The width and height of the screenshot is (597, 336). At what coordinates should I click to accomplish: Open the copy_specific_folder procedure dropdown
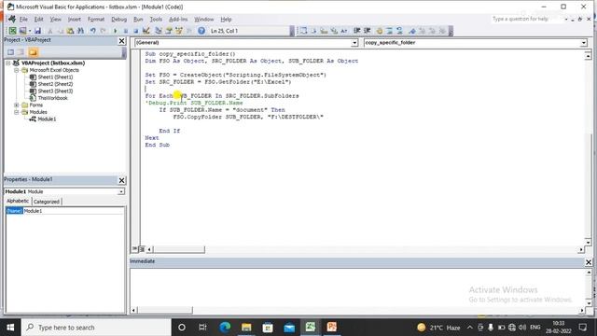(x=584, y=43)
